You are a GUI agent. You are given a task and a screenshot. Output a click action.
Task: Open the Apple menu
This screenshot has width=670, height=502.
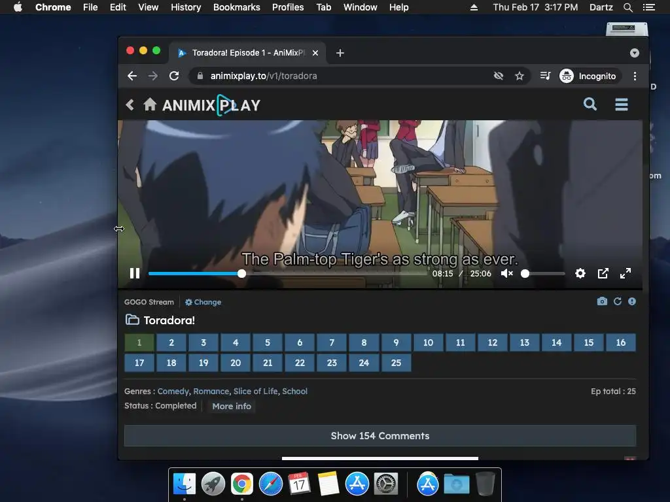pos(18,7)
